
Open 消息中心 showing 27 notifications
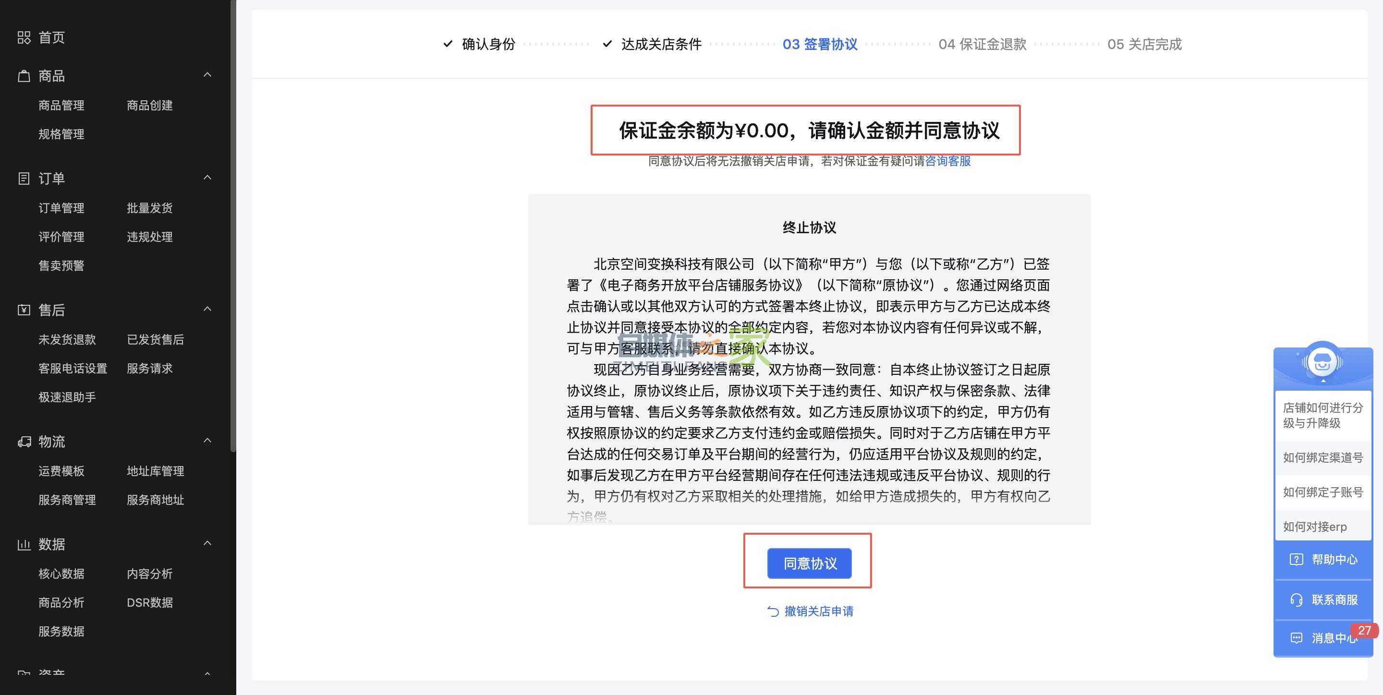point(1323,638)
